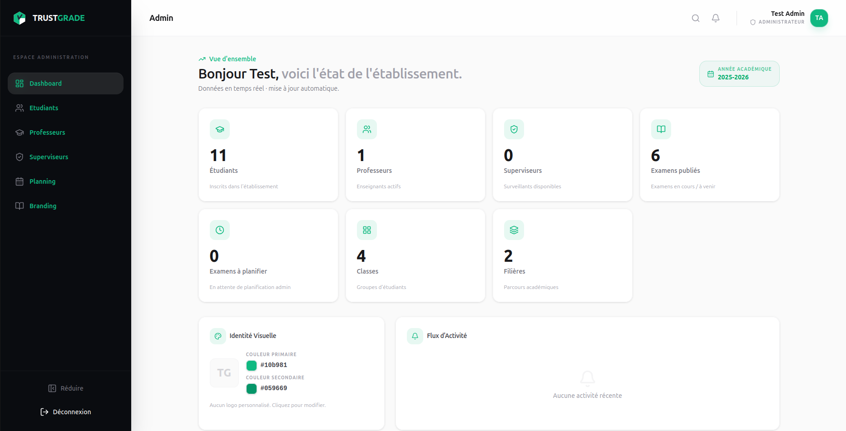Collapse sidebar with Réduire button
846x431 pixels.
click(66, 388)
